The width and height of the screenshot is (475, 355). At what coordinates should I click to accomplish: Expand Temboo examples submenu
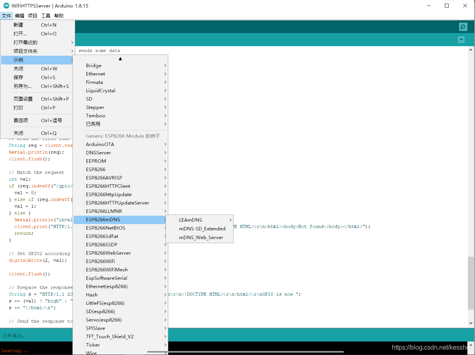[x=121, y=116]
